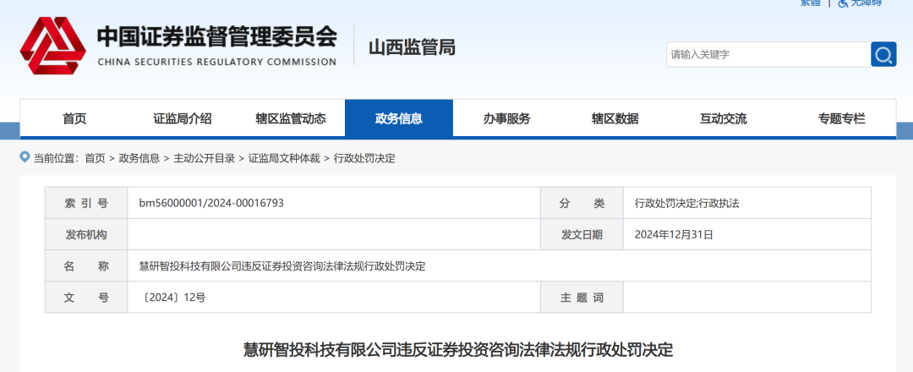The image size is (913, 372).
Task: Go to 证监局文种体裁 in the breadcrumb
Action: tap(284, 158)
